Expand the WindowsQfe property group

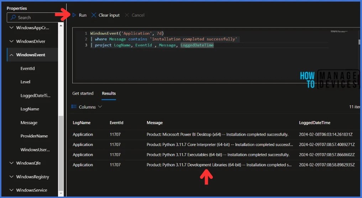(11, 163)
